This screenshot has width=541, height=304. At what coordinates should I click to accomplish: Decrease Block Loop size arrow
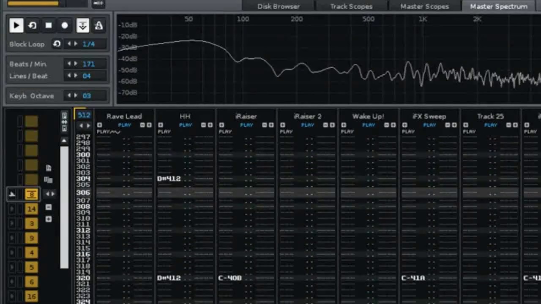click(x=70, y=44)
